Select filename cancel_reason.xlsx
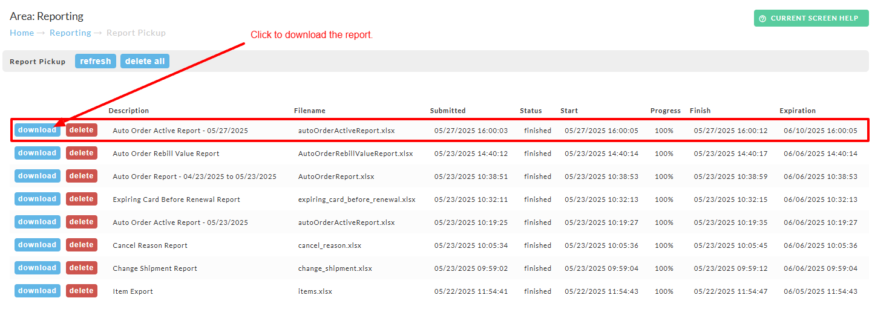This screenshot has width=872, height=321. 330,245
